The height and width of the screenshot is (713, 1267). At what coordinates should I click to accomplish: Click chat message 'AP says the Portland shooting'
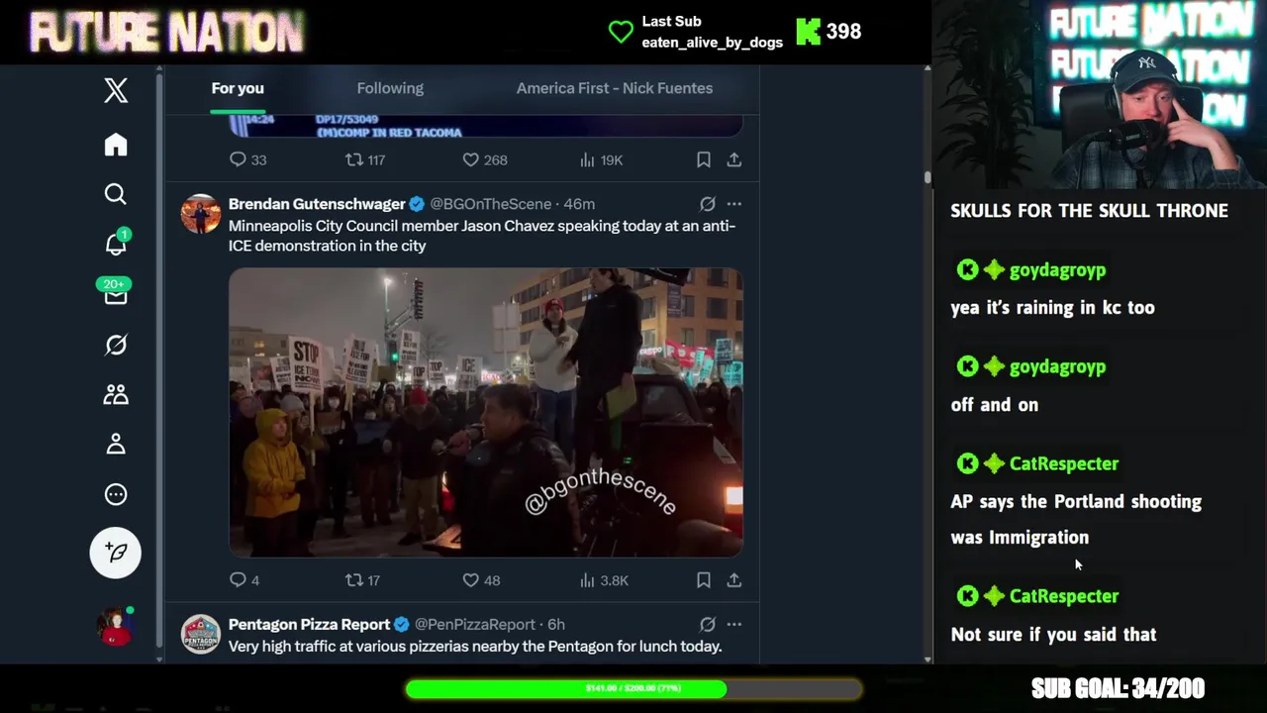(x=1076, y=519)
